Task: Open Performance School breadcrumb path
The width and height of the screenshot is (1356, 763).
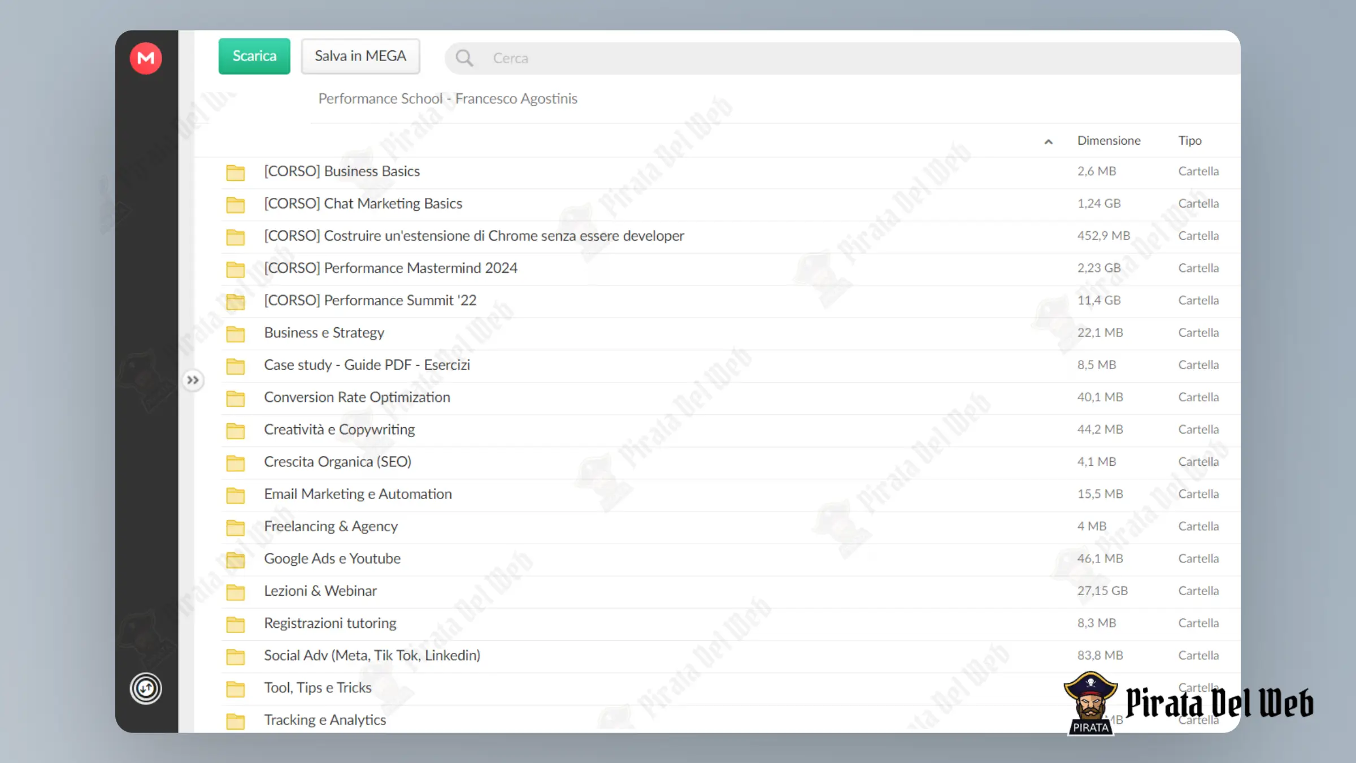Action: (x=447, y=98)
